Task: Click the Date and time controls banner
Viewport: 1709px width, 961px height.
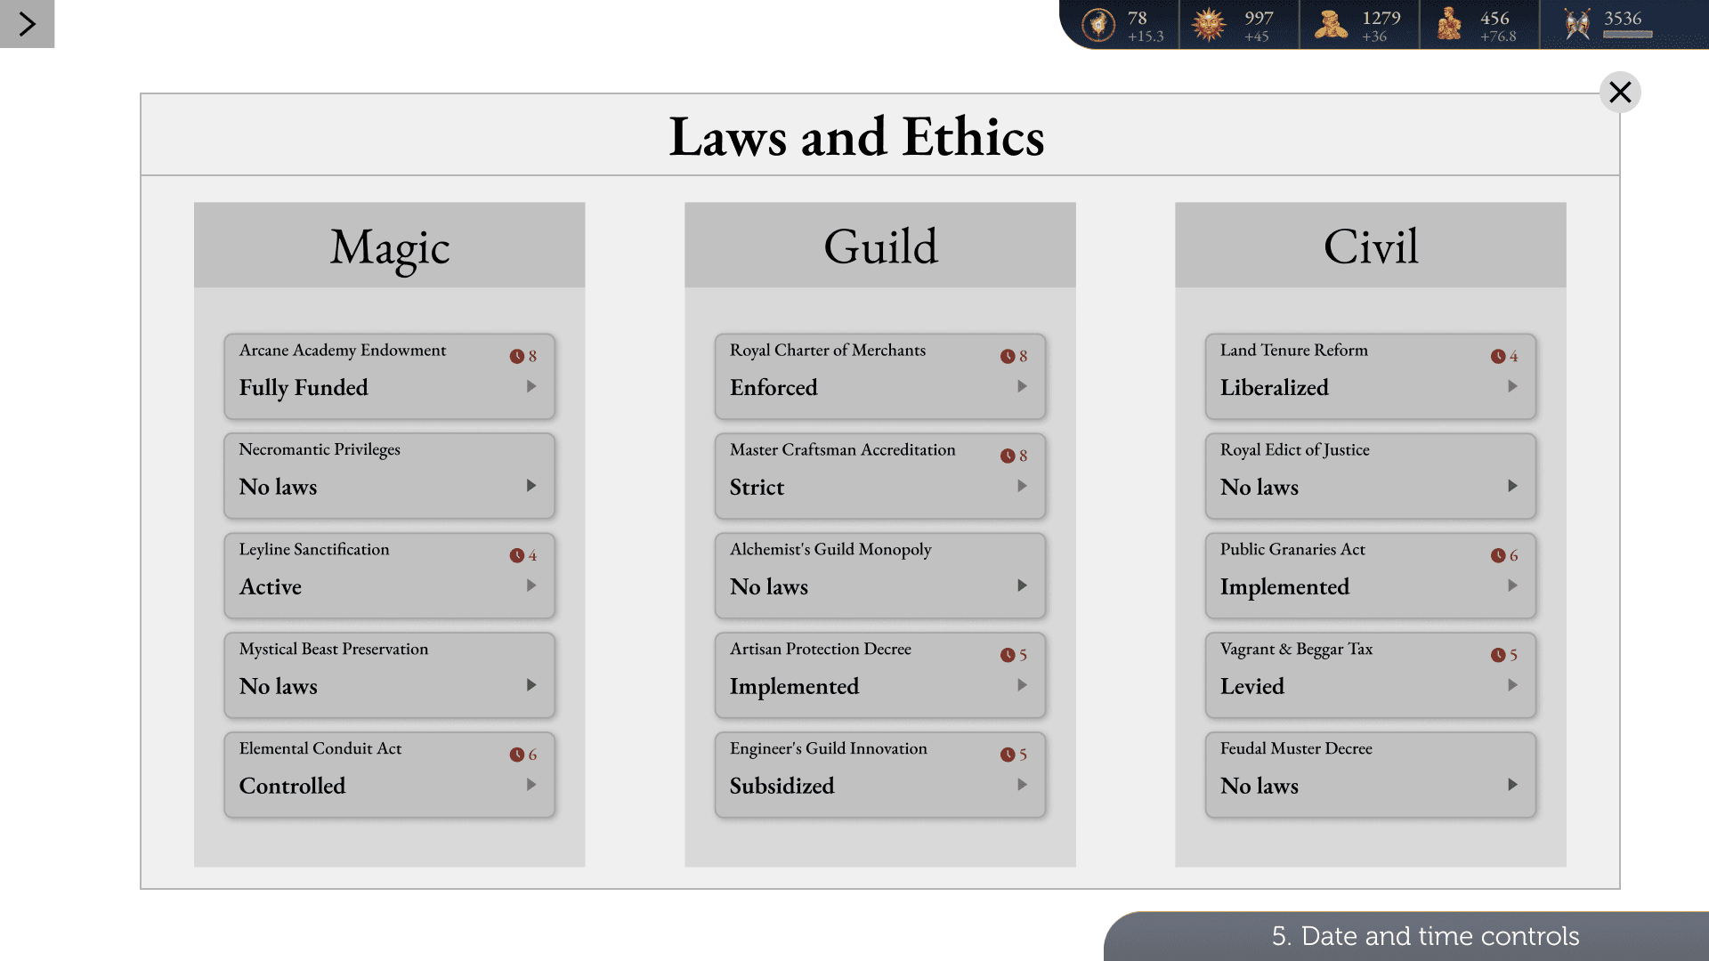Action: pos(1406,936)
